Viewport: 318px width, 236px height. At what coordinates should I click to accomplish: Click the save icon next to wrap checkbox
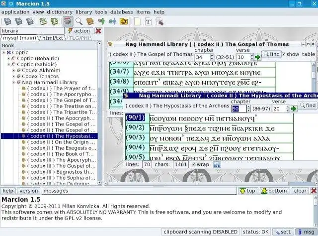pyautogui.click(x=217, y=165)
